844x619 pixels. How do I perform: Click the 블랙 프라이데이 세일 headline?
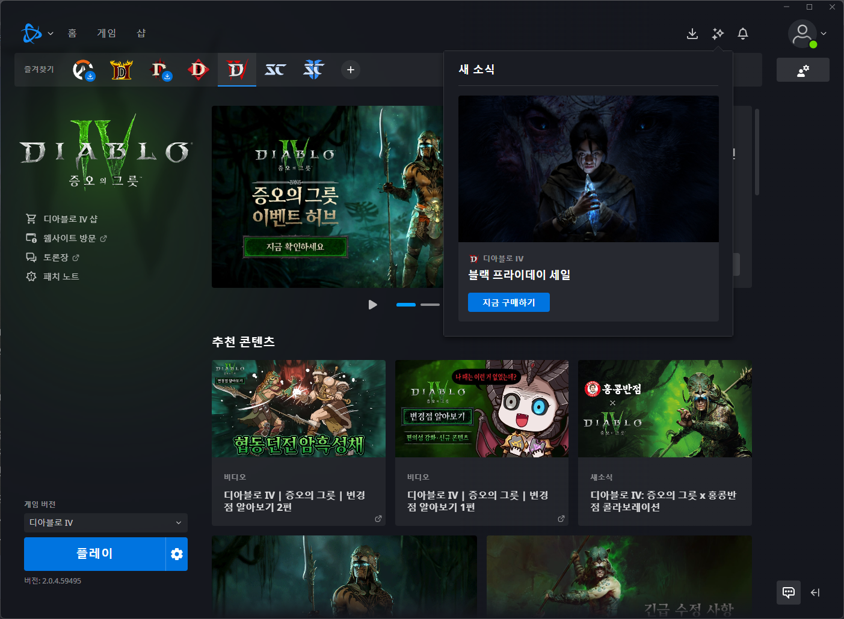tap(520, 275)
